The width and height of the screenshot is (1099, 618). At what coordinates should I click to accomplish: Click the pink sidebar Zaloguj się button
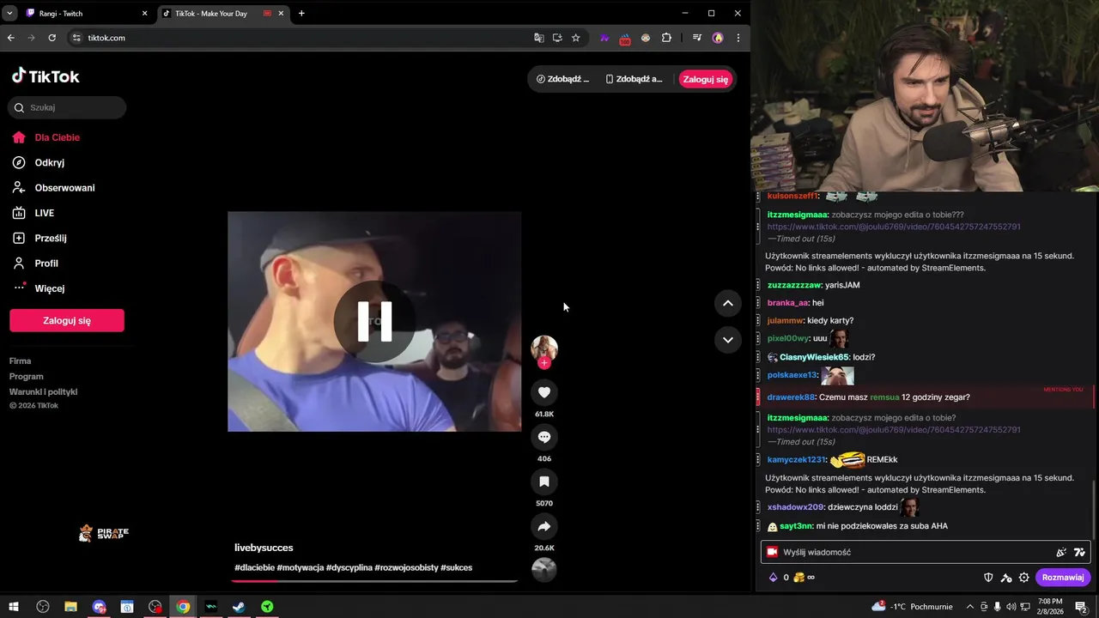[x=67, y=320]
